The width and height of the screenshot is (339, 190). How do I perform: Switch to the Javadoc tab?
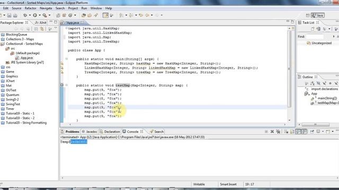[x=90, y=131]
